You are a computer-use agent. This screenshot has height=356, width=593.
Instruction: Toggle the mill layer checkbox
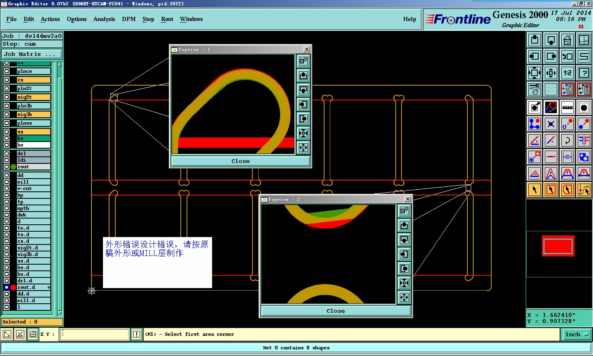click(7, 182)
